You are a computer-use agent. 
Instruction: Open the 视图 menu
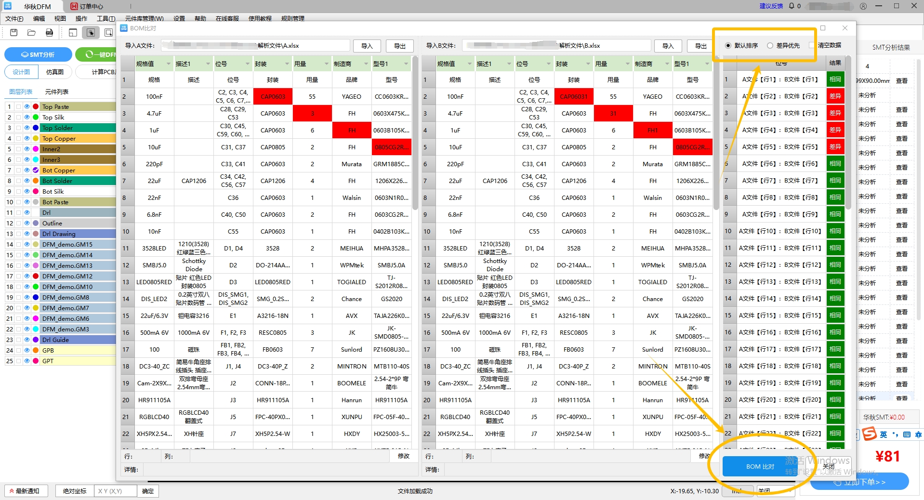pyautogui.click(x=60, y=18)
